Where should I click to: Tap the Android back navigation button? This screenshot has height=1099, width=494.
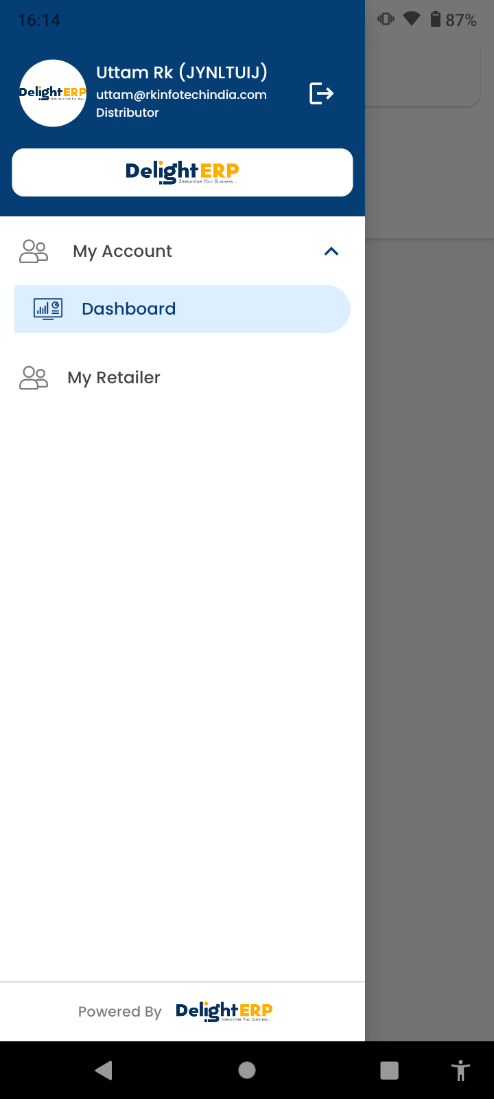(104, 1070)
